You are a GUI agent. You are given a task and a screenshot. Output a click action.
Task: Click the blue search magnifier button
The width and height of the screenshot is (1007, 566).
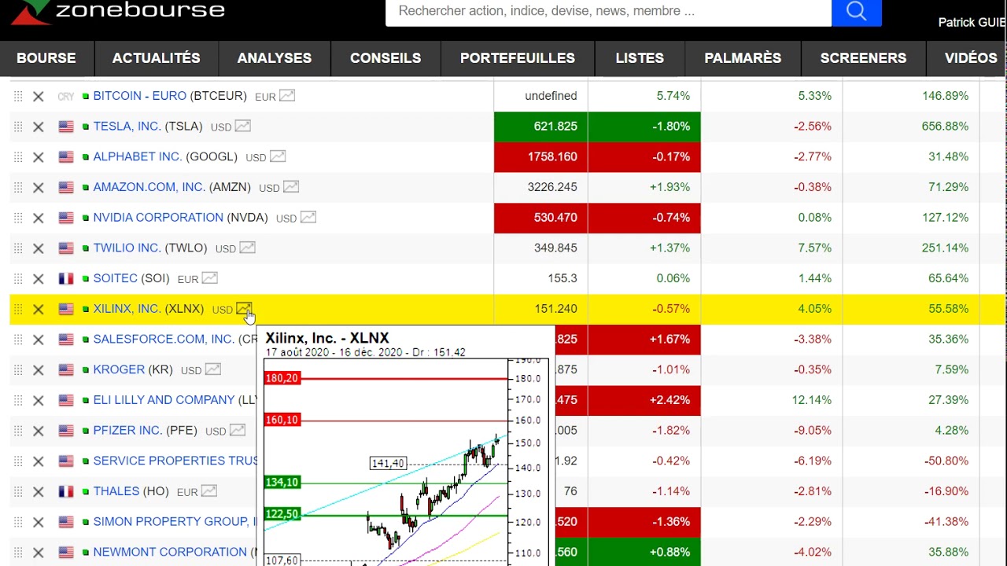point(857,12)
